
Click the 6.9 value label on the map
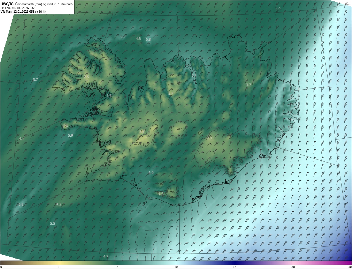click(21, 205)
